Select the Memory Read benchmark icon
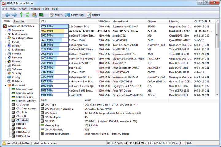Screen dimensions: 221x147 (x=14, y=89)
